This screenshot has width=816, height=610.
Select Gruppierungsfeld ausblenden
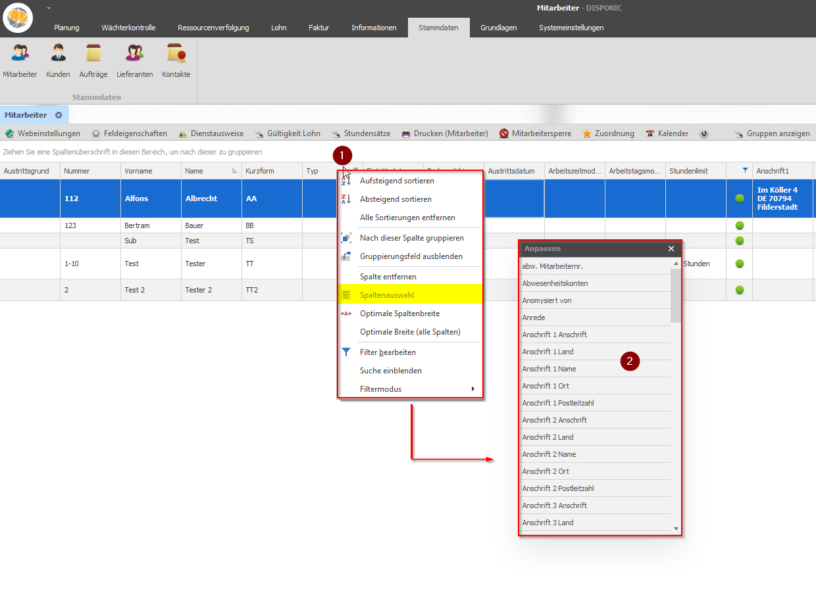[x=410, y=256]
